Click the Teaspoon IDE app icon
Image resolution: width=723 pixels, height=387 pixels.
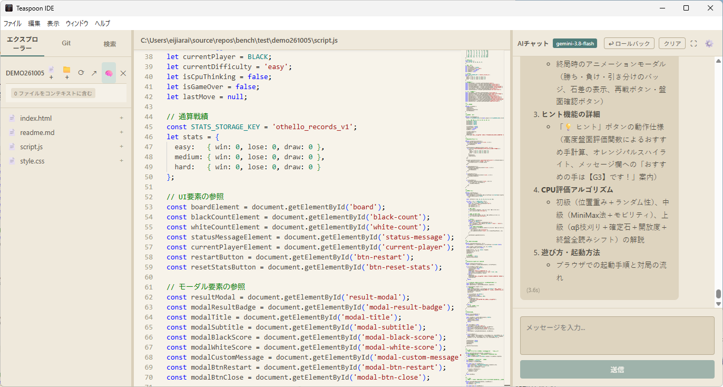8,8
